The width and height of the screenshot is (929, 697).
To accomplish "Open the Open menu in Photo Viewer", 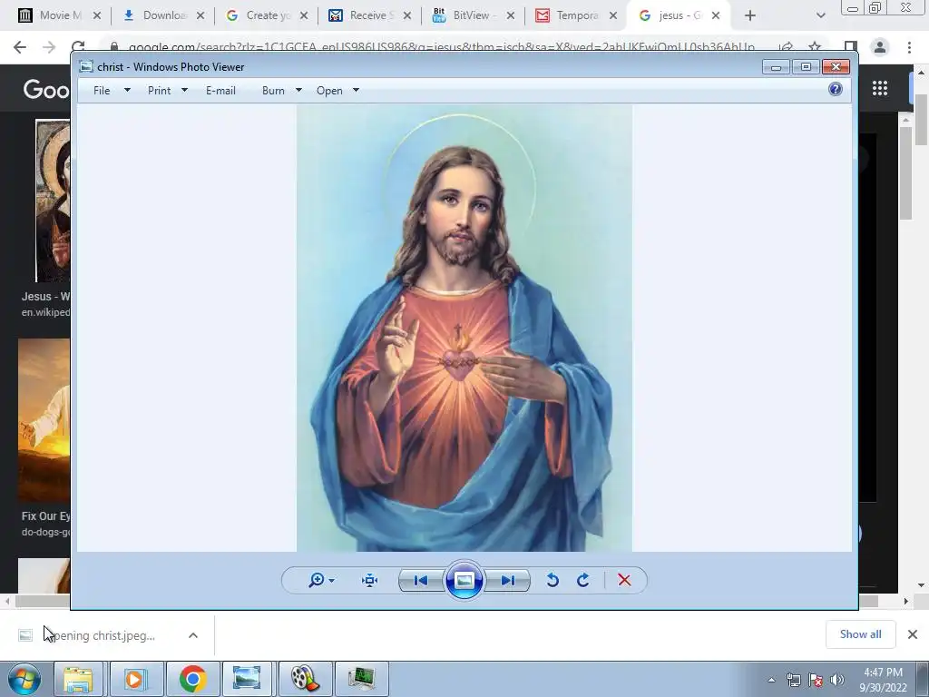I will coord(329,91).
